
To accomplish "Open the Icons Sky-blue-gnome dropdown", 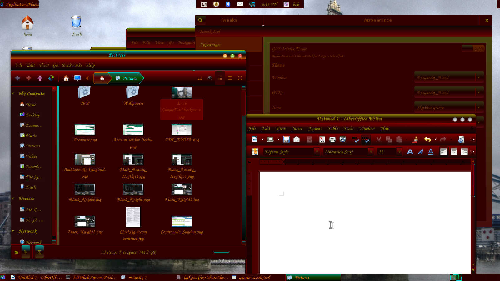I will click(449, 107).
